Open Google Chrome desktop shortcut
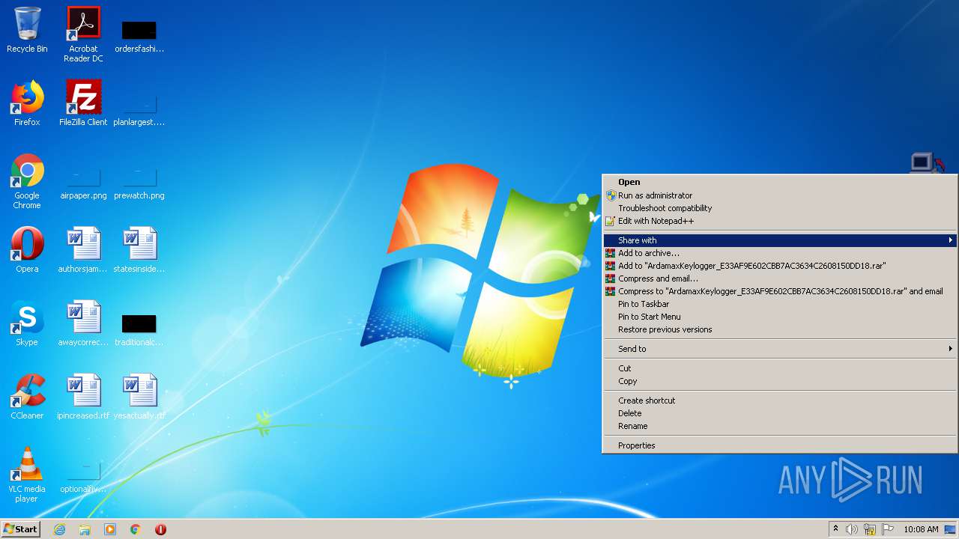The width and height of the screenshot is (959, 539). tap(27, 181)
